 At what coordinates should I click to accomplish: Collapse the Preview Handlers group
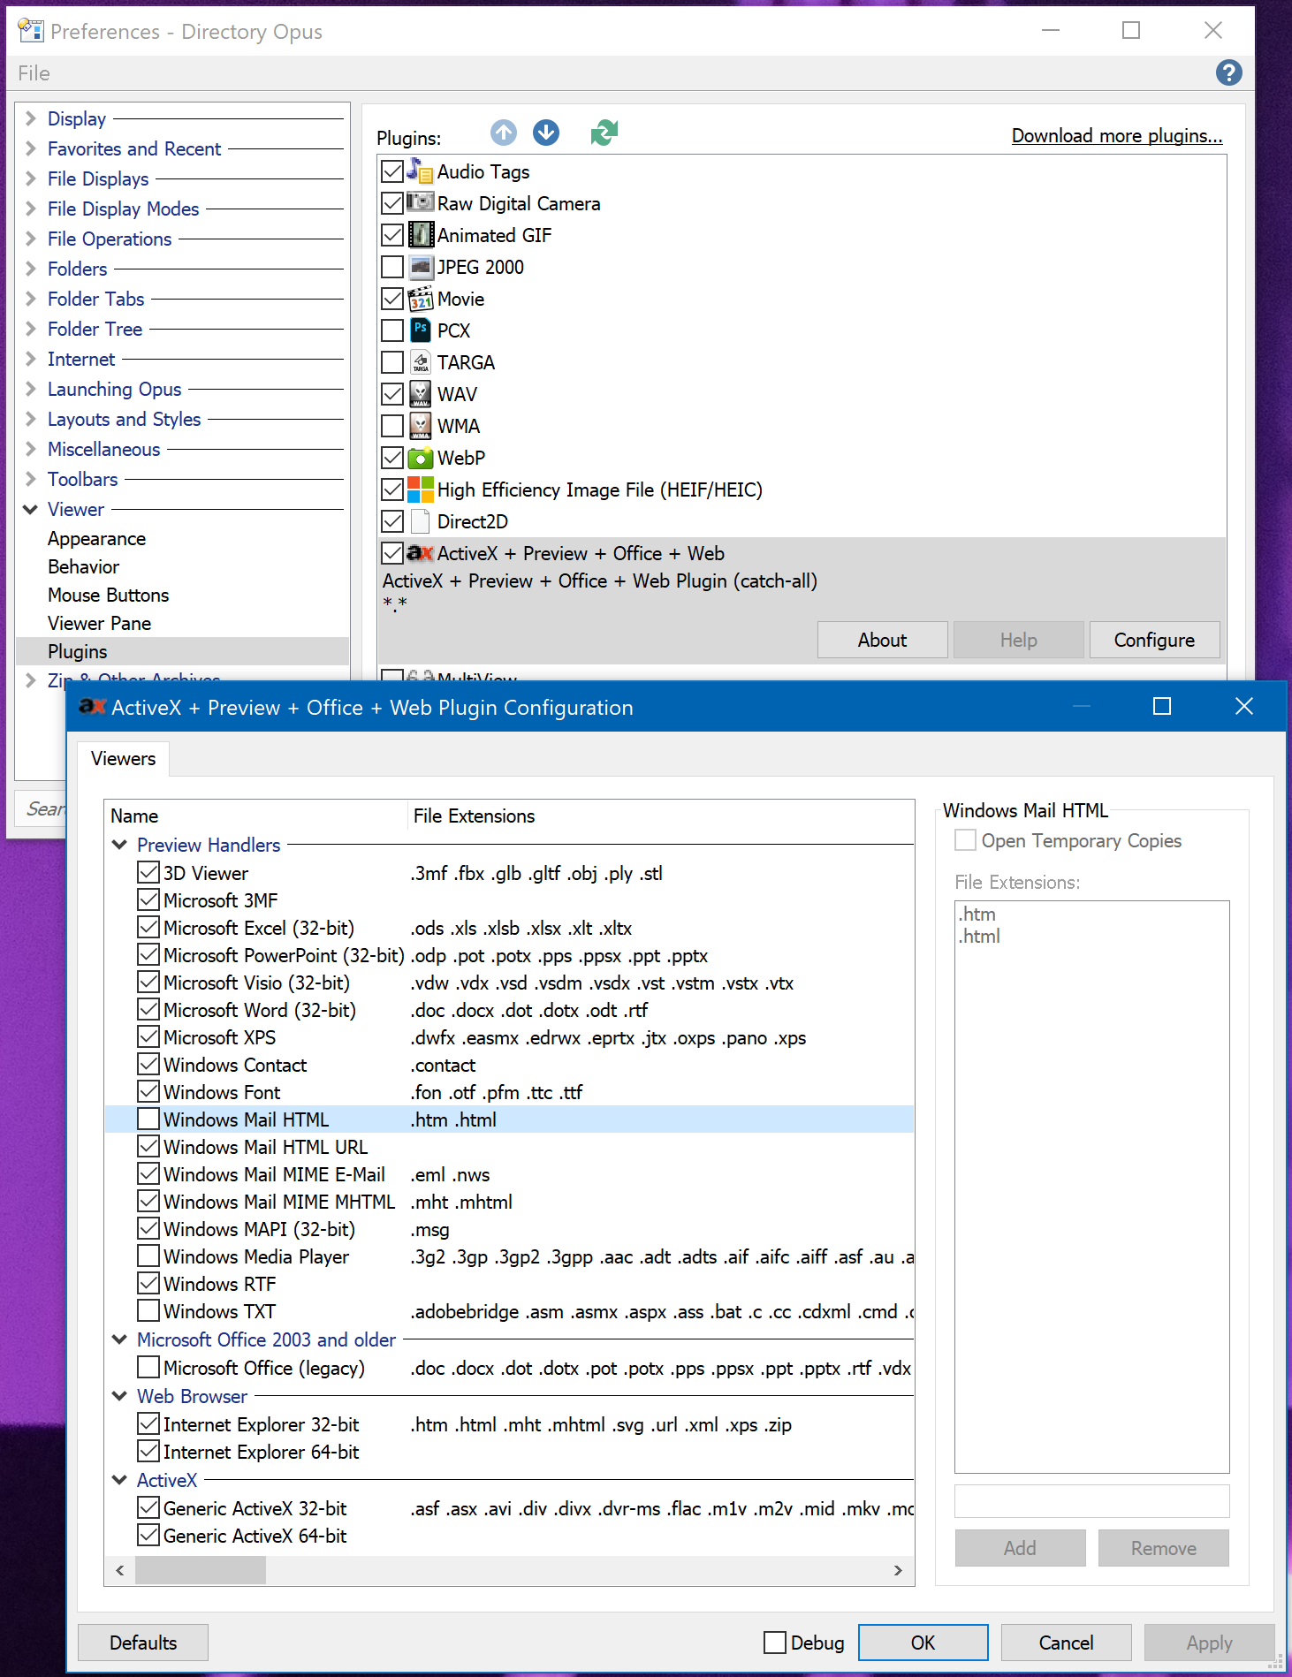pos(119,844)
